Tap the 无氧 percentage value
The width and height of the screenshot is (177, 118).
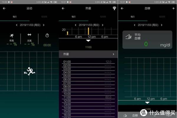29,44
